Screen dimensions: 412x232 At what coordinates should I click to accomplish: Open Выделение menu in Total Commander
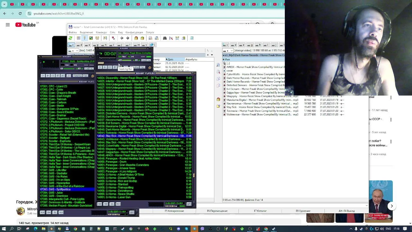click(x=86, y=32)
